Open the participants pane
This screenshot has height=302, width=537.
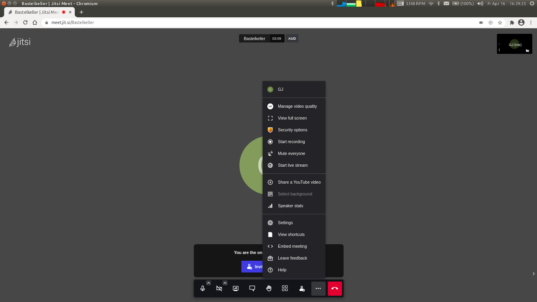point(302,288)
